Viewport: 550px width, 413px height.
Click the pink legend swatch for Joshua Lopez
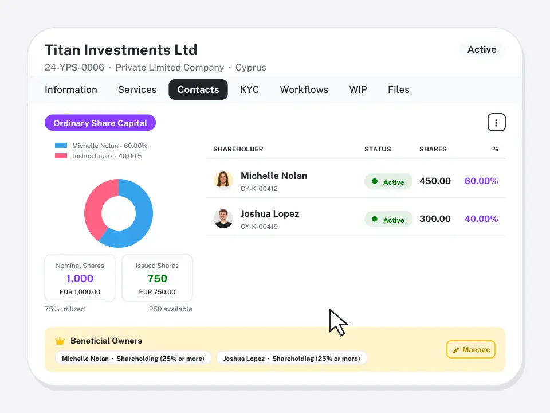[61, 155]
